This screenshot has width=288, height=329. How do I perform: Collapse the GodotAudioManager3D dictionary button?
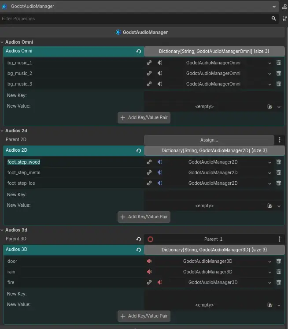click(214, 250)
